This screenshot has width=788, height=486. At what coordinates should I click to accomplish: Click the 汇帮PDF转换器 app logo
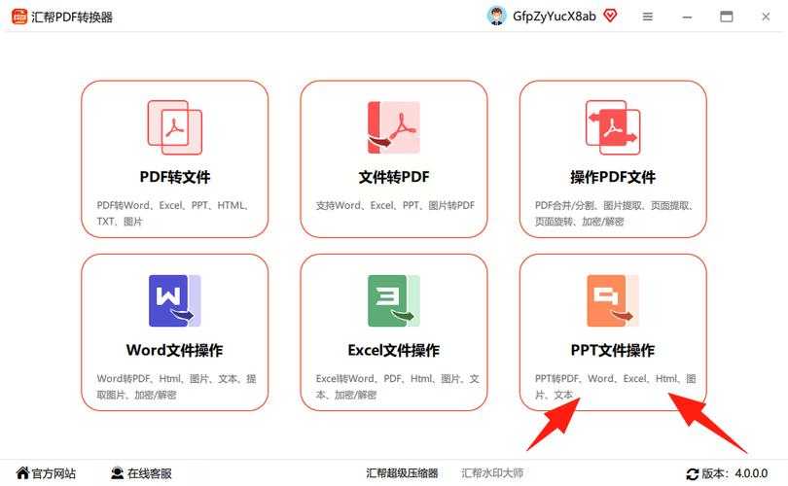(x=19, y=17)
